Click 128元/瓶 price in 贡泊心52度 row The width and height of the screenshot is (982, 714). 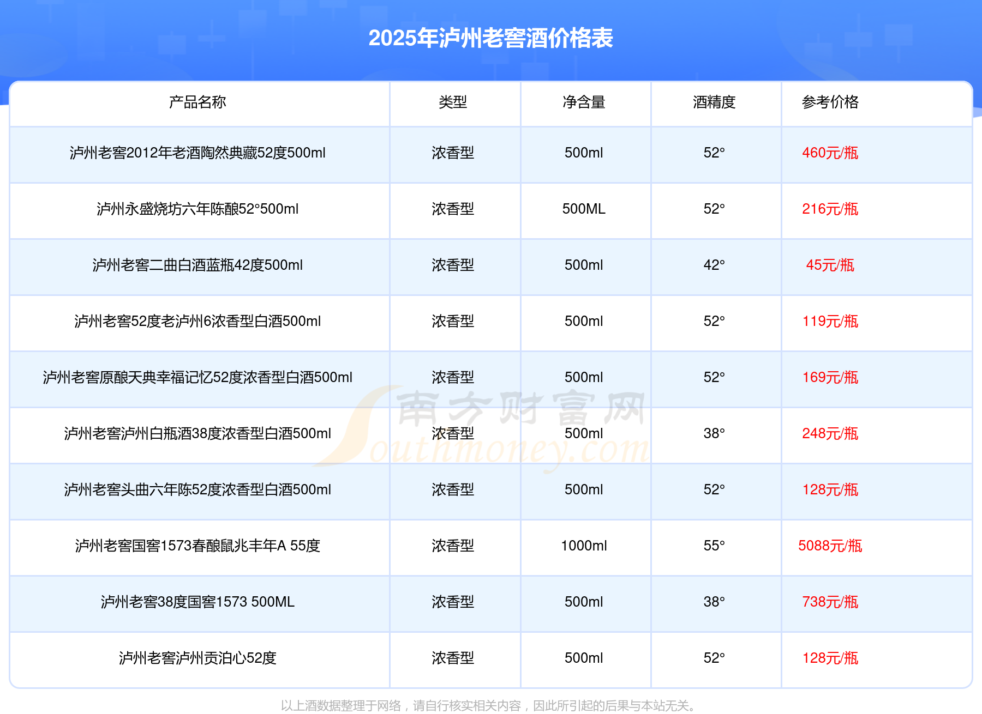tap(830, 658)
